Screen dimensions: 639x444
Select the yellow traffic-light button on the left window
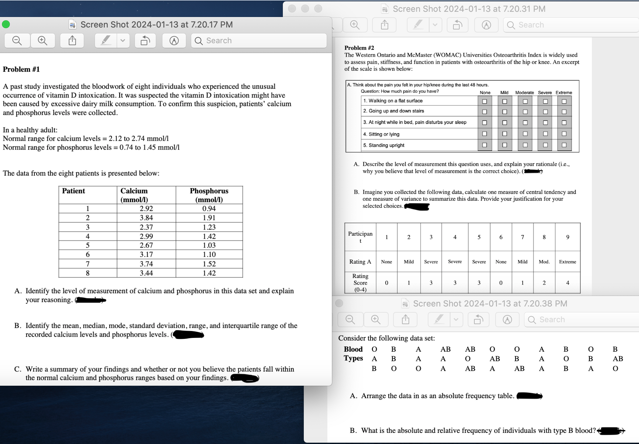[x=6, y=24]
